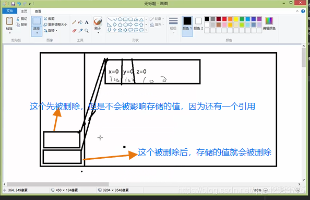The width and height of the screenshot is (310, 200).
Task: Pick the pink color swatch
Action: (x=224, y=25)
